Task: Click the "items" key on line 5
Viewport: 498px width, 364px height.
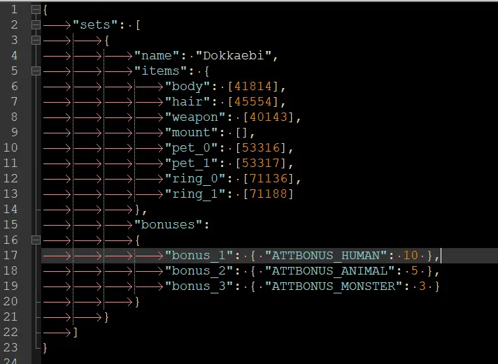Action: click(161, 71)
